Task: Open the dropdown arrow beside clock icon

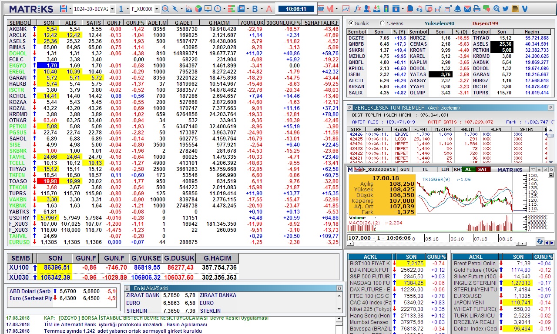Action: [224, 9]
